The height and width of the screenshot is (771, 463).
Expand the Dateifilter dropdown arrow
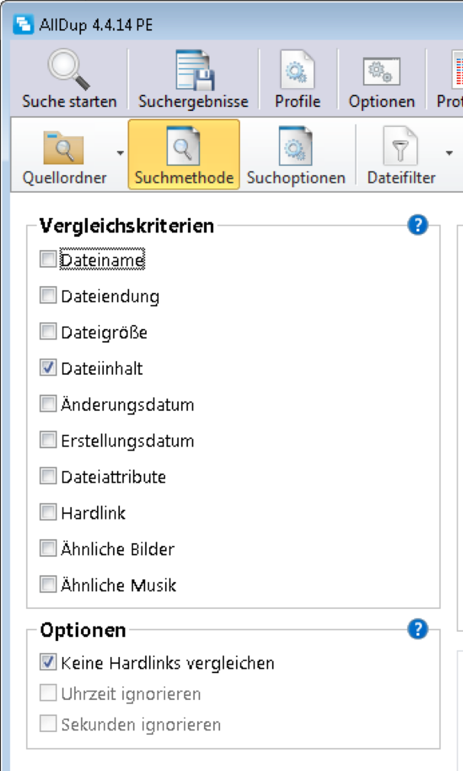click(448, 153)
